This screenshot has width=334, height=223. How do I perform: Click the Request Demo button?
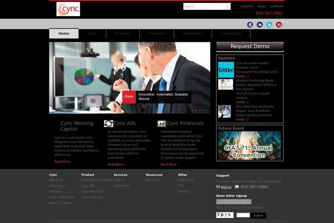pos(250,47)
